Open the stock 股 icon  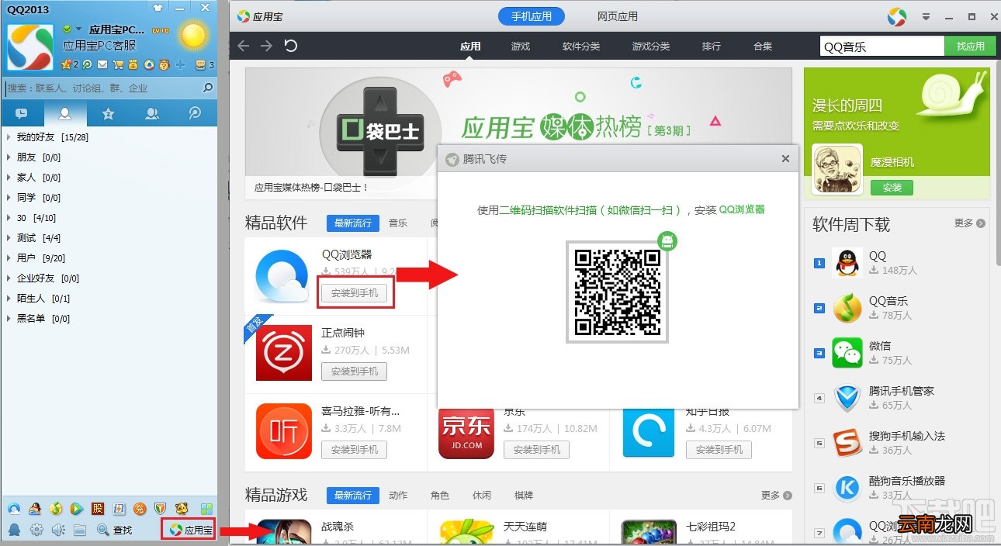[98, 509]
